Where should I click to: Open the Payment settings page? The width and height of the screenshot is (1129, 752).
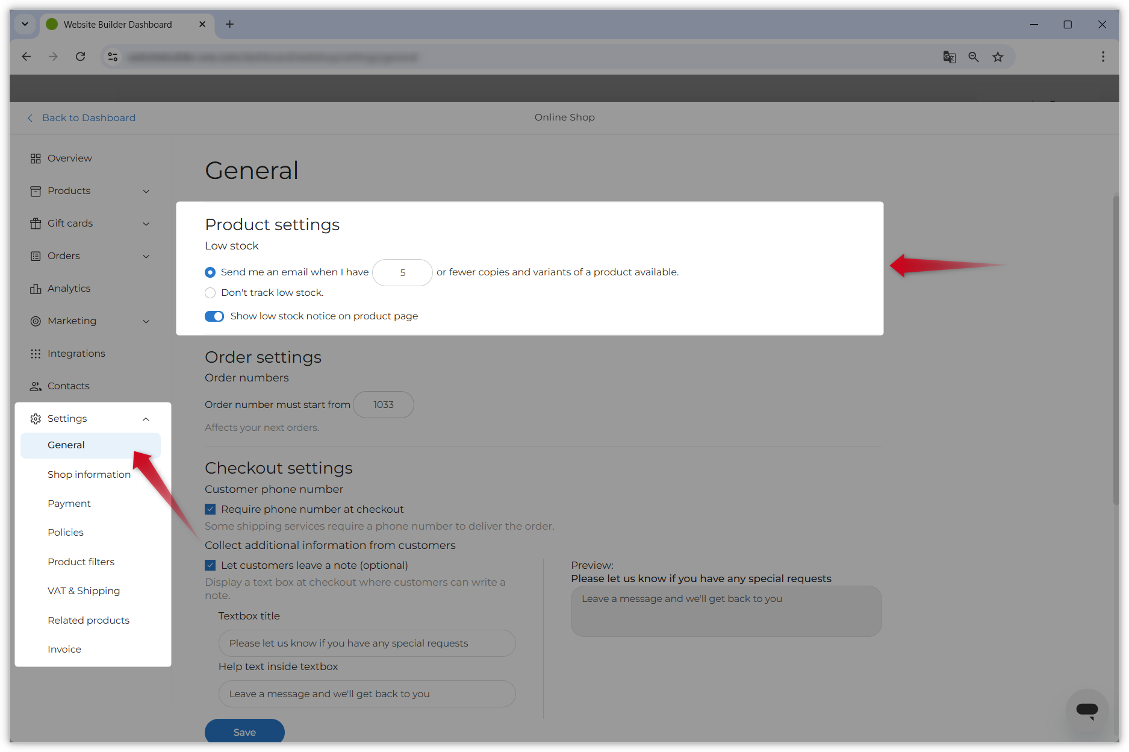(69, 504)
